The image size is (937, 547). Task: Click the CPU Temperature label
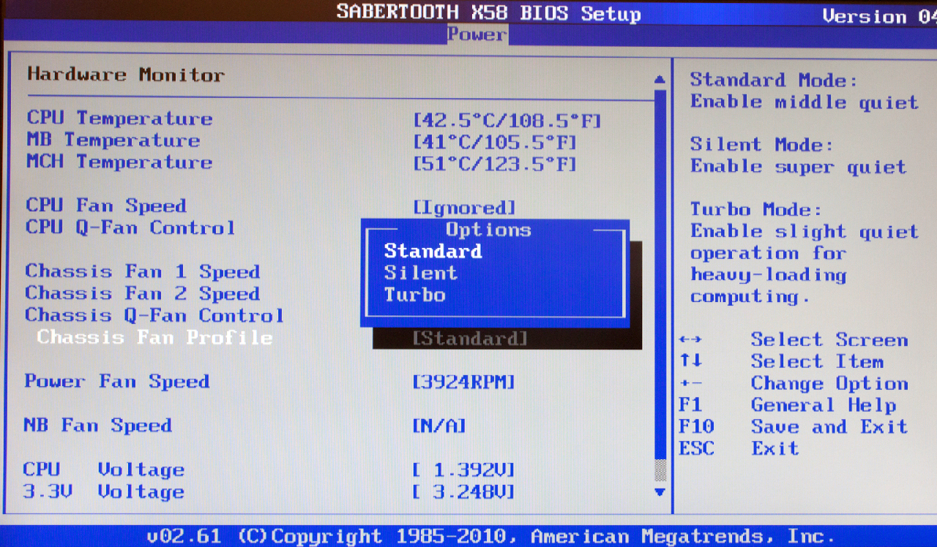[x=119, y=118]
